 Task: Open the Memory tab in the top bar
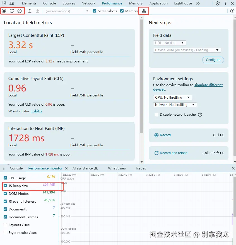(136, 3)
